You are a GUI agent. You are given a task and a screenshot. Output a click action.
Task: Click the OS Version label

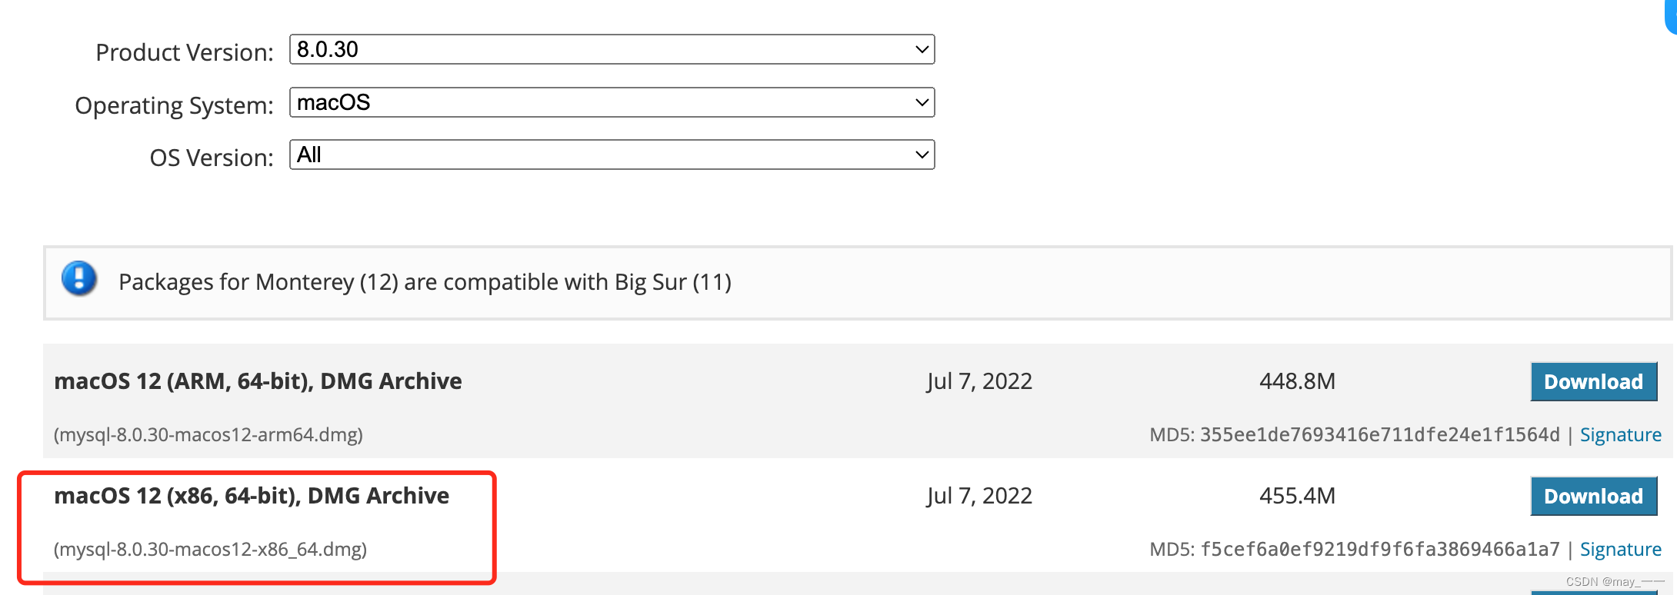[x=212, y=158]
